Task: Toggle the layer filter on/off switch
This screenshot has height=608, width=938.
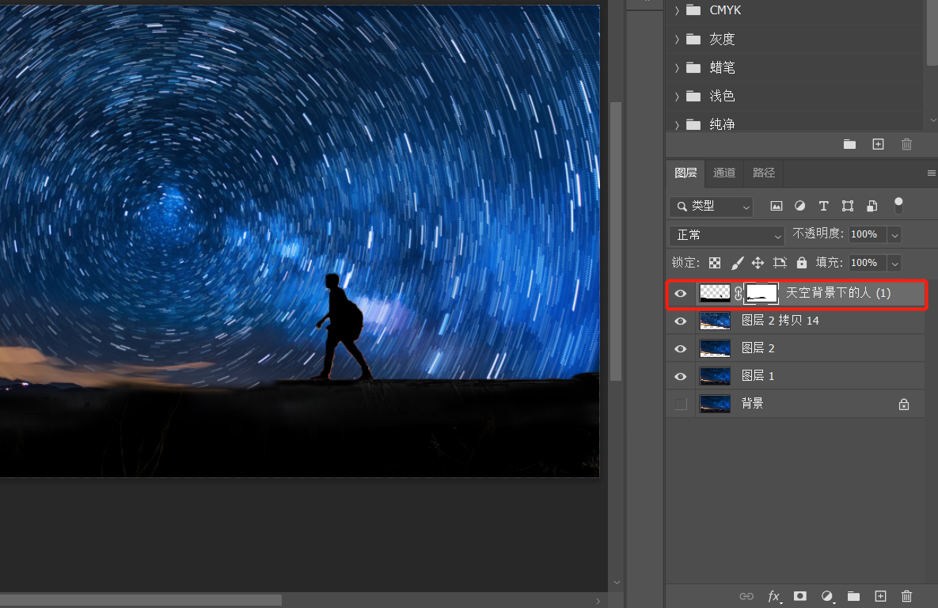Action: pyautogui.click(x=898, y=206)
